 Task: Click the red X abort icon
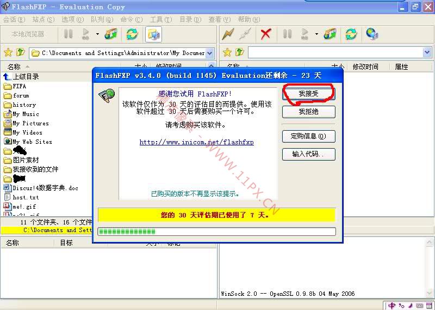click(266, 34)
